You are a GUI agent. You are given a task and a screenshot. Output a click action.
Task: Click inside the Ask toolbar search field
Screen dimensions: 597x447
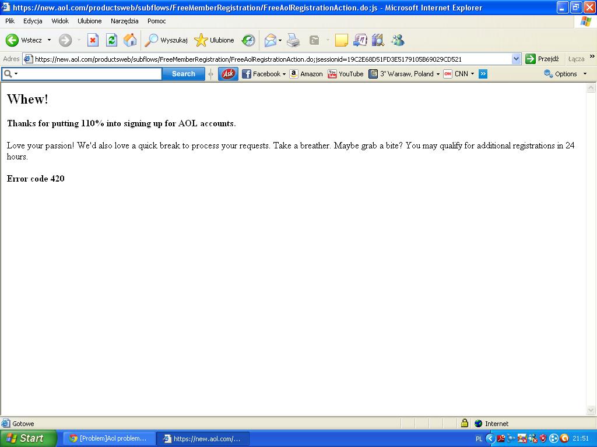click(x=90, y=74)
